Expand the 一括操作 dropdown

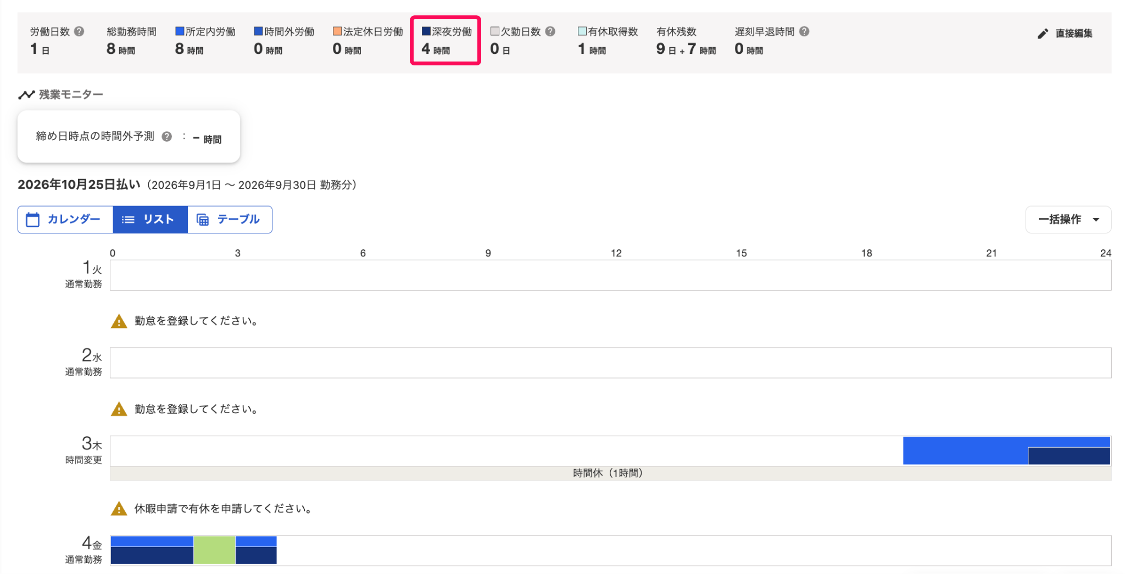coord(1068,220)
